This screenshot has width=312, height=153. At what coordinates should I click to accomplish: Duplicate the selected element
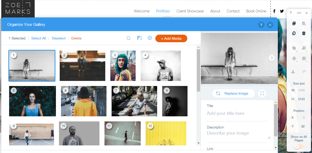294,33
